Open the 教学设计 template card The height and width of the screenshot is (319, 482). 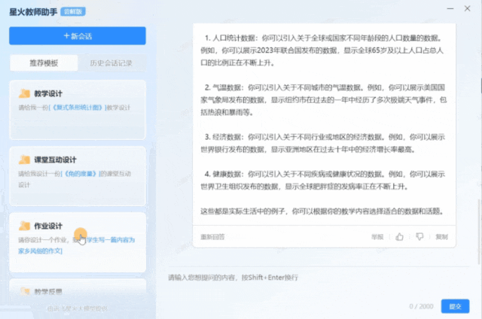tap(78, 110)
